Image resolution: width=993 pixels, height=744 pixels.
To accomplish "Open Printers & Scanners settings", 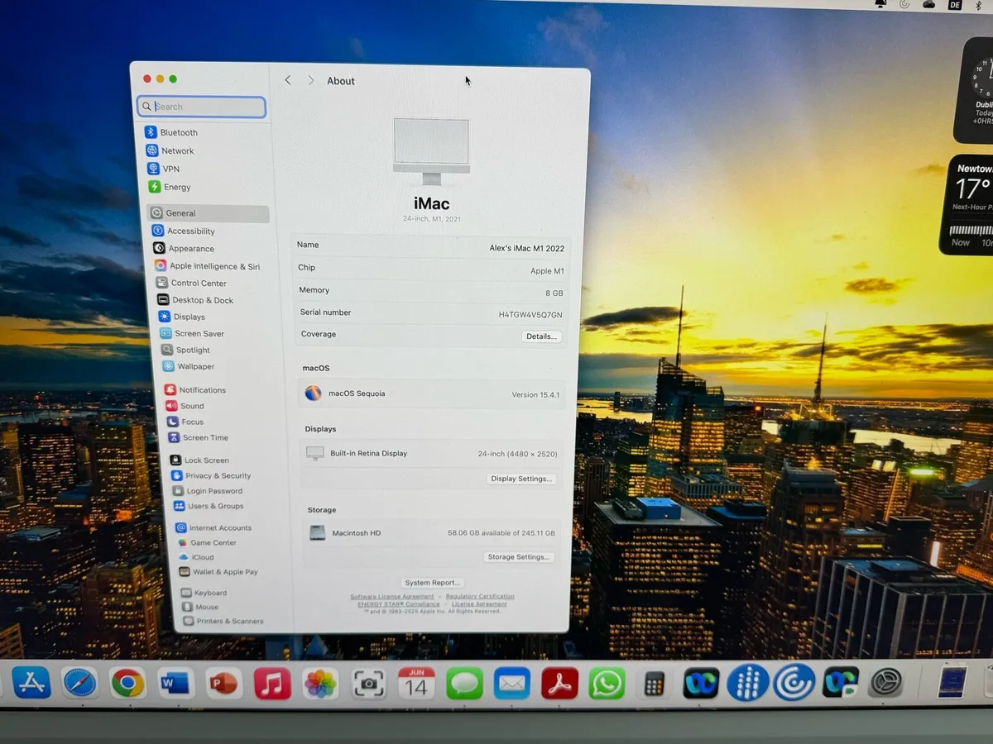I will 223,621.
